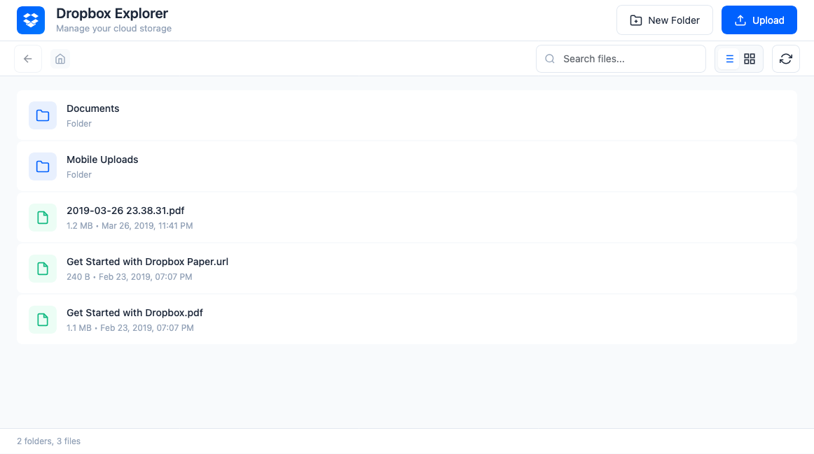Click the file icon next to Get Started with Dropbox.pdf

point(42,319)
